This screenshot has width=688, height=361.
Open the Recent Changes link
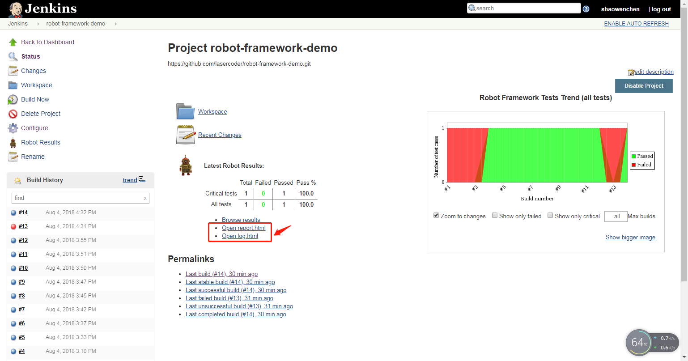click(220, 135)
